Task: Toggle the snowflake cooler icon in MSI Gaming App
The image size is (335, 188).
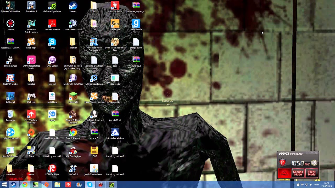Action: [x=314, y=163]
